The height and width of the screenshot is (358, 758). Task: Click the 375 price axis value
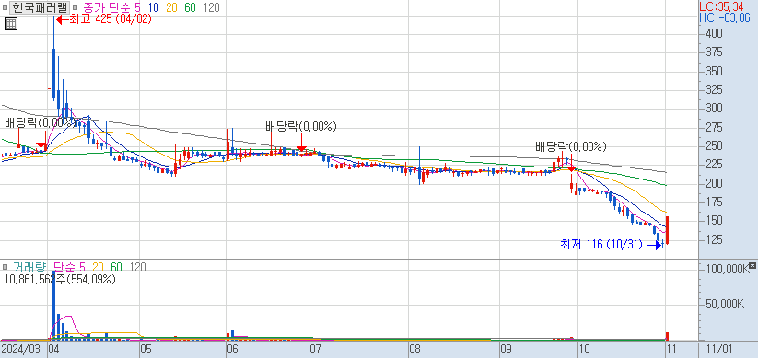pos(714,52)
